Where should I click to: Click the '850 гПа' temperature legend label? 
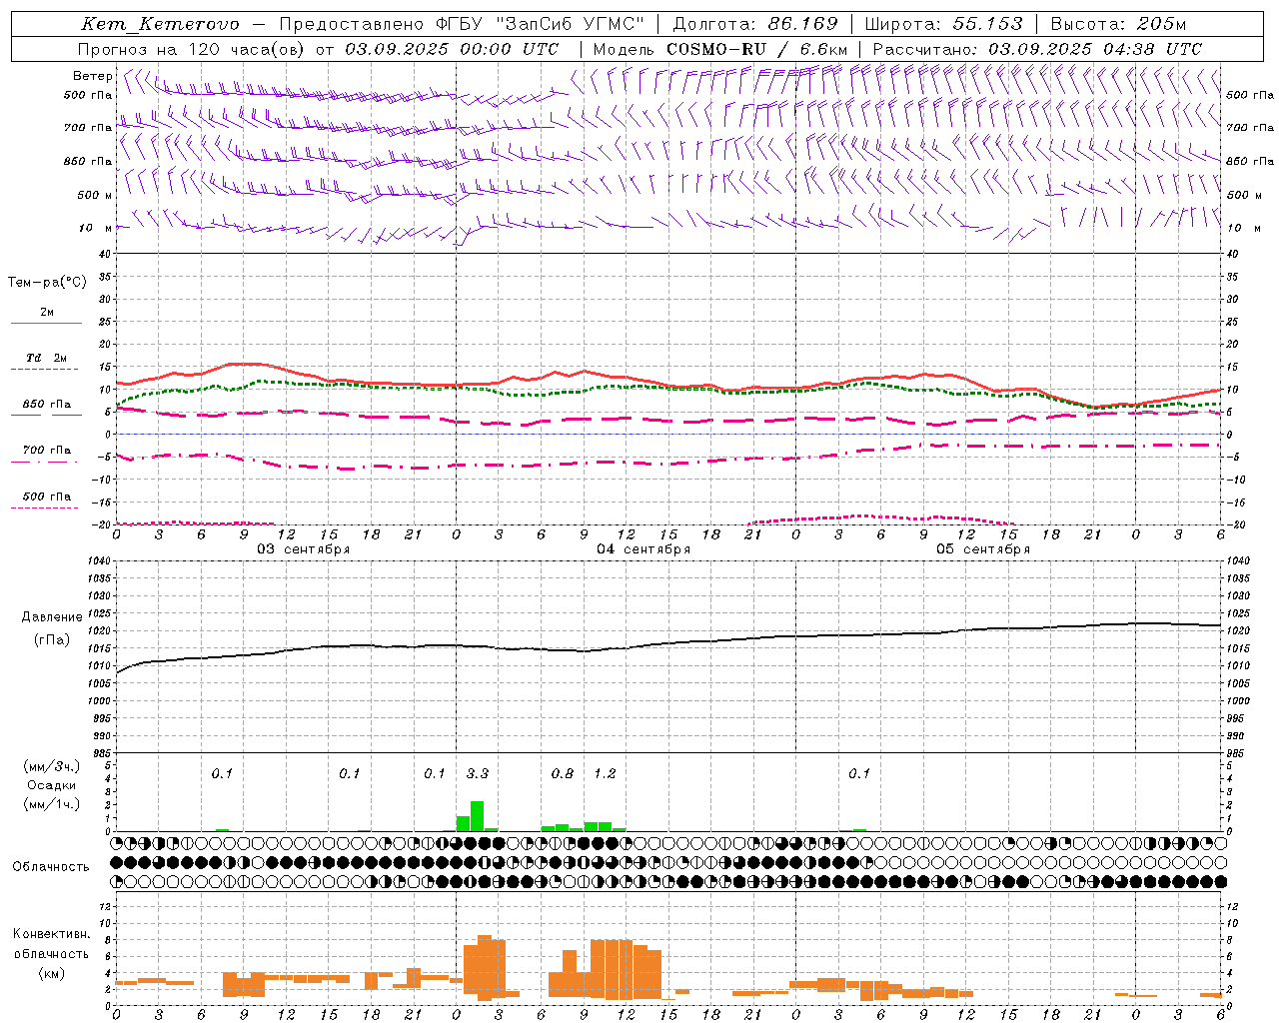(47, 405)
